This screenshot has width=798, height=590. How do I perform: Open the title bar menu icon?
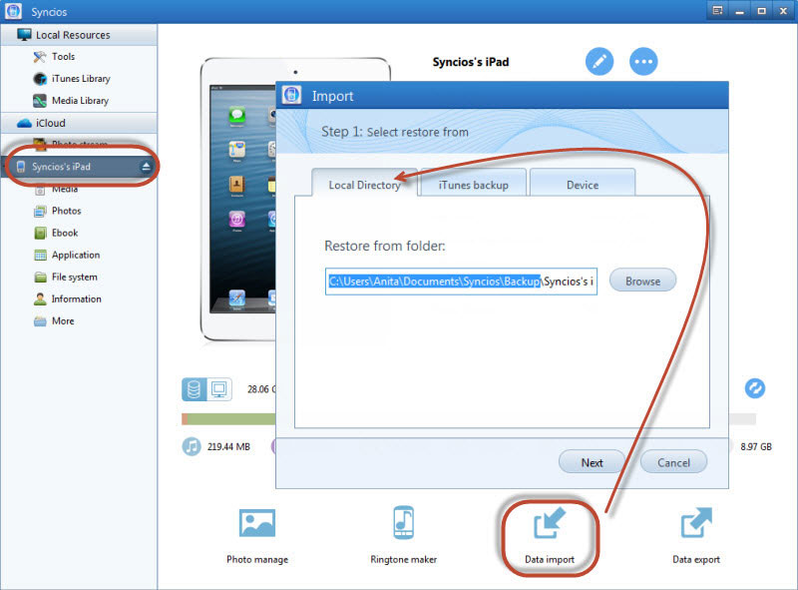point(717,11)
